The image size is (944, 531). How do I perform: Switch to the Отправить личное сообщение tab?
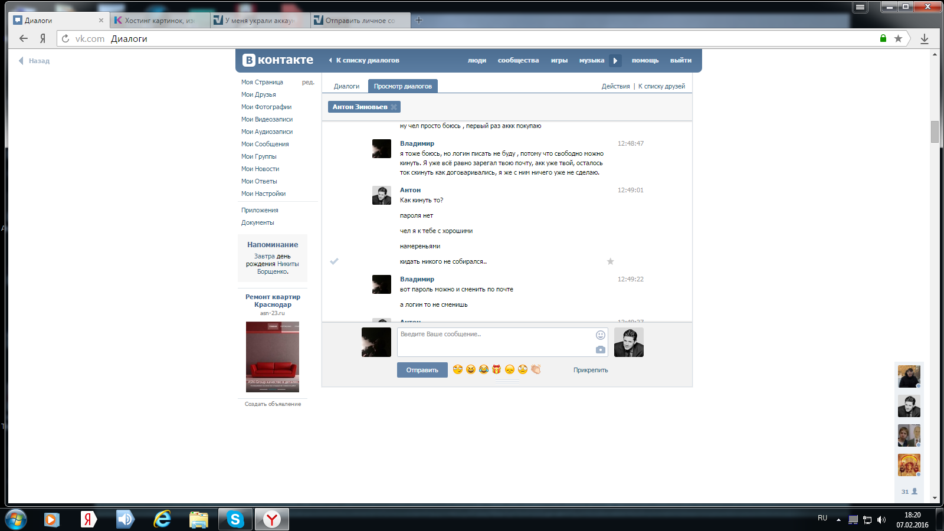[x=360, y=20]
